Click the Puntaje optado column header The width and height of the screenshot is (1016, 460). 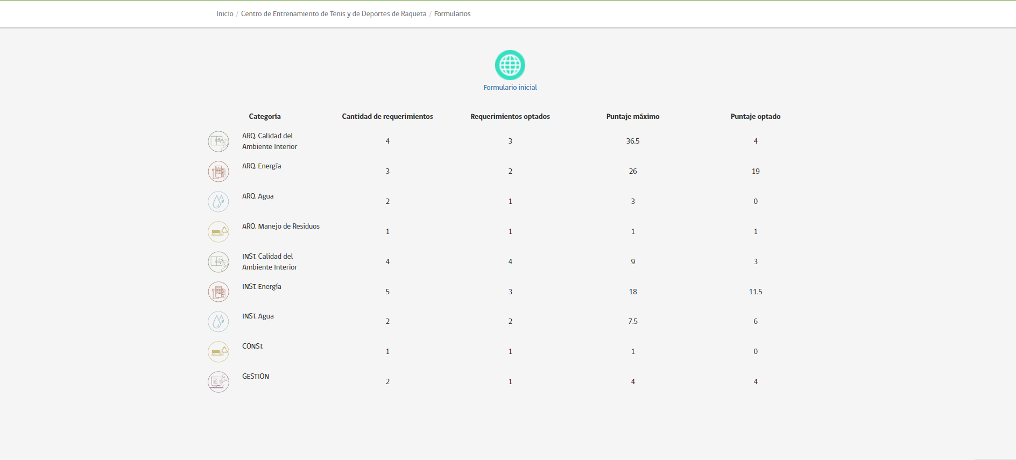(x=756, y=116)
